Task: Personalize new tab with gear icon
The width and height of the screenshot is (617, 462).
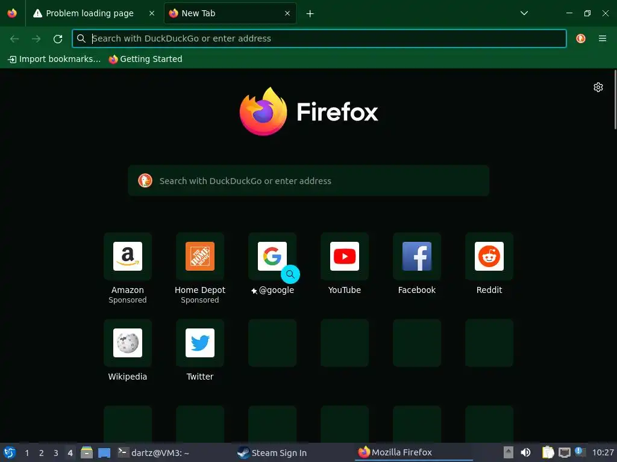Action: [x=598, y=87]
